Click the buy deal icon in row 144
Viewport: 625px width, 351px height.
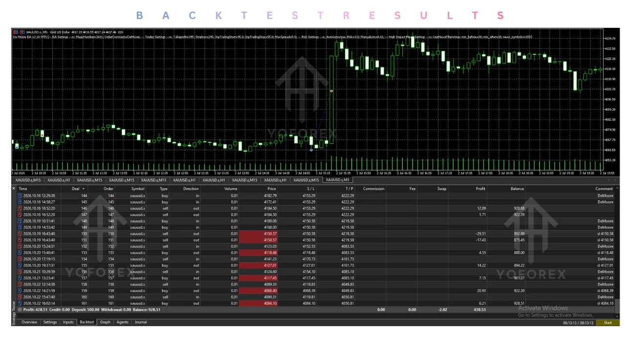(x=20, y=195)
